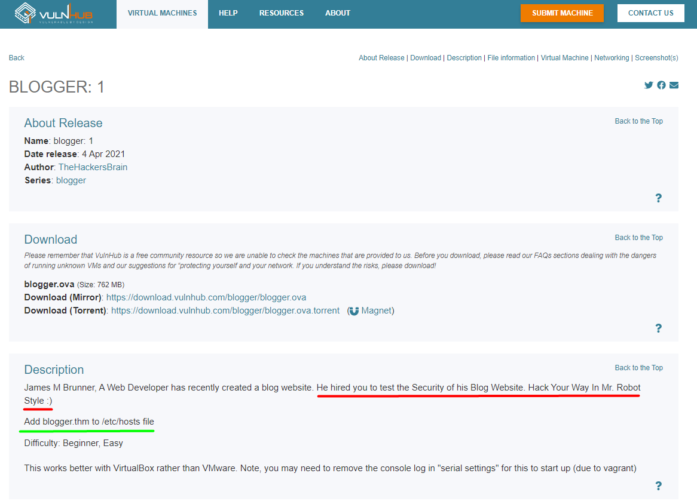Back to the Top in Download section
This screenshot has width=697, height=504.
tap(639, 238)
